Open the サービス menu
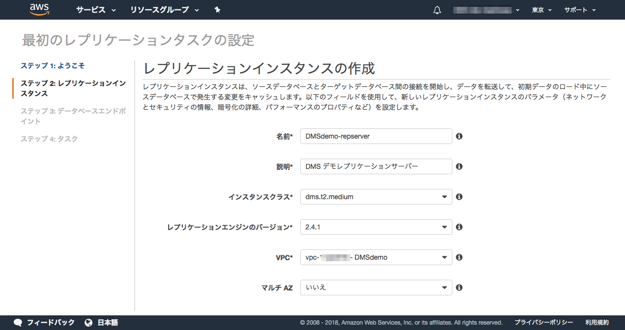This screenshot has height=330, width=625. (x=96, y=10)
